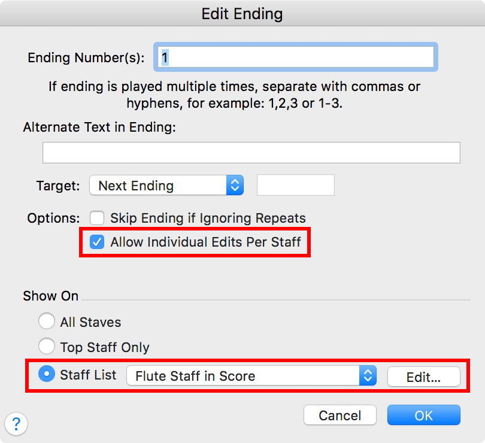Choose the Top Staff Only option

(x=47, y=347)
